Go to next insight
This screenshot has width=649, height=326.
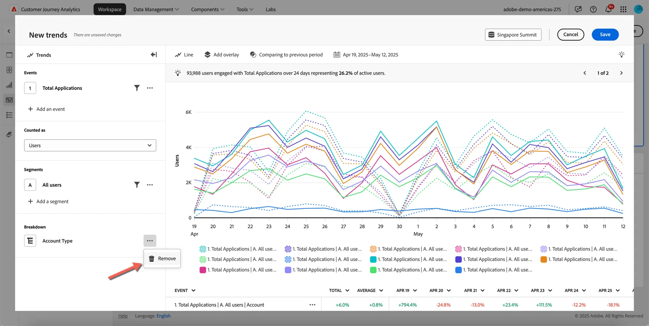click(621, 73)
